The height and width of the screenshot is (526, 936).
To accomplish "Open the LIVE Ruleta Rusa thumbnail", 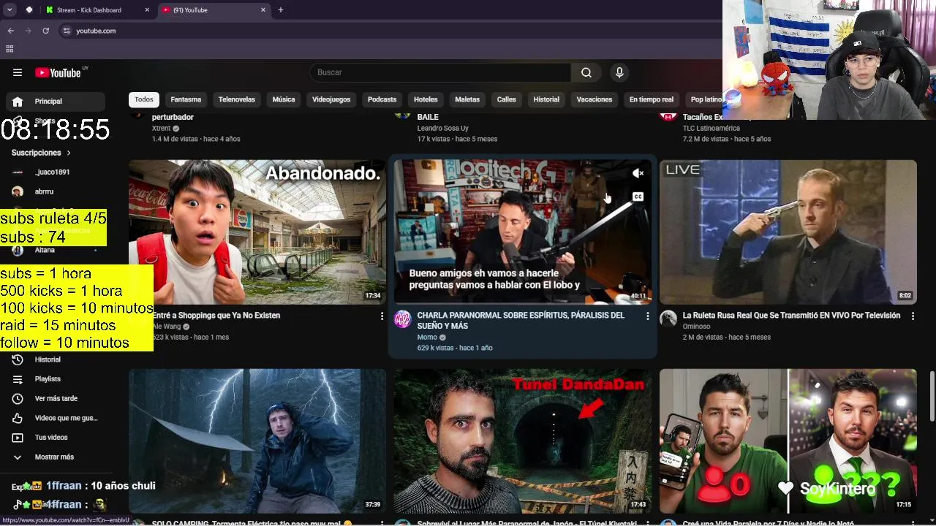I will pos(788,232).
